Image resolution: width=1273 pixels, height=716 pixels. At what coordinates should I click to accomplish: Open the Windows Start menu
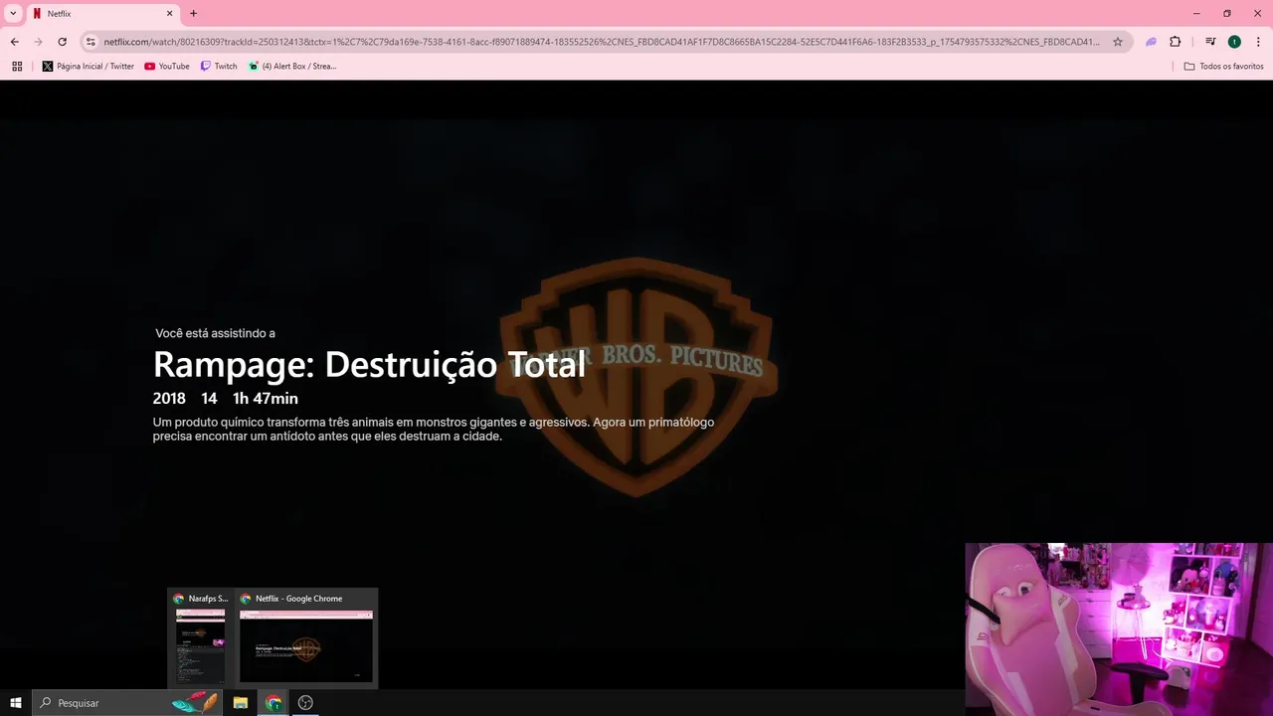16,703
